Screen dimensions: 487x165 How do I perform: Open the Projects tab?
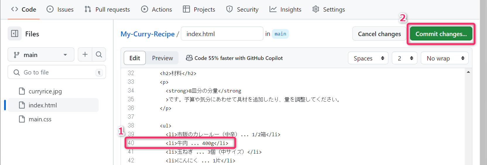point(199,9)
